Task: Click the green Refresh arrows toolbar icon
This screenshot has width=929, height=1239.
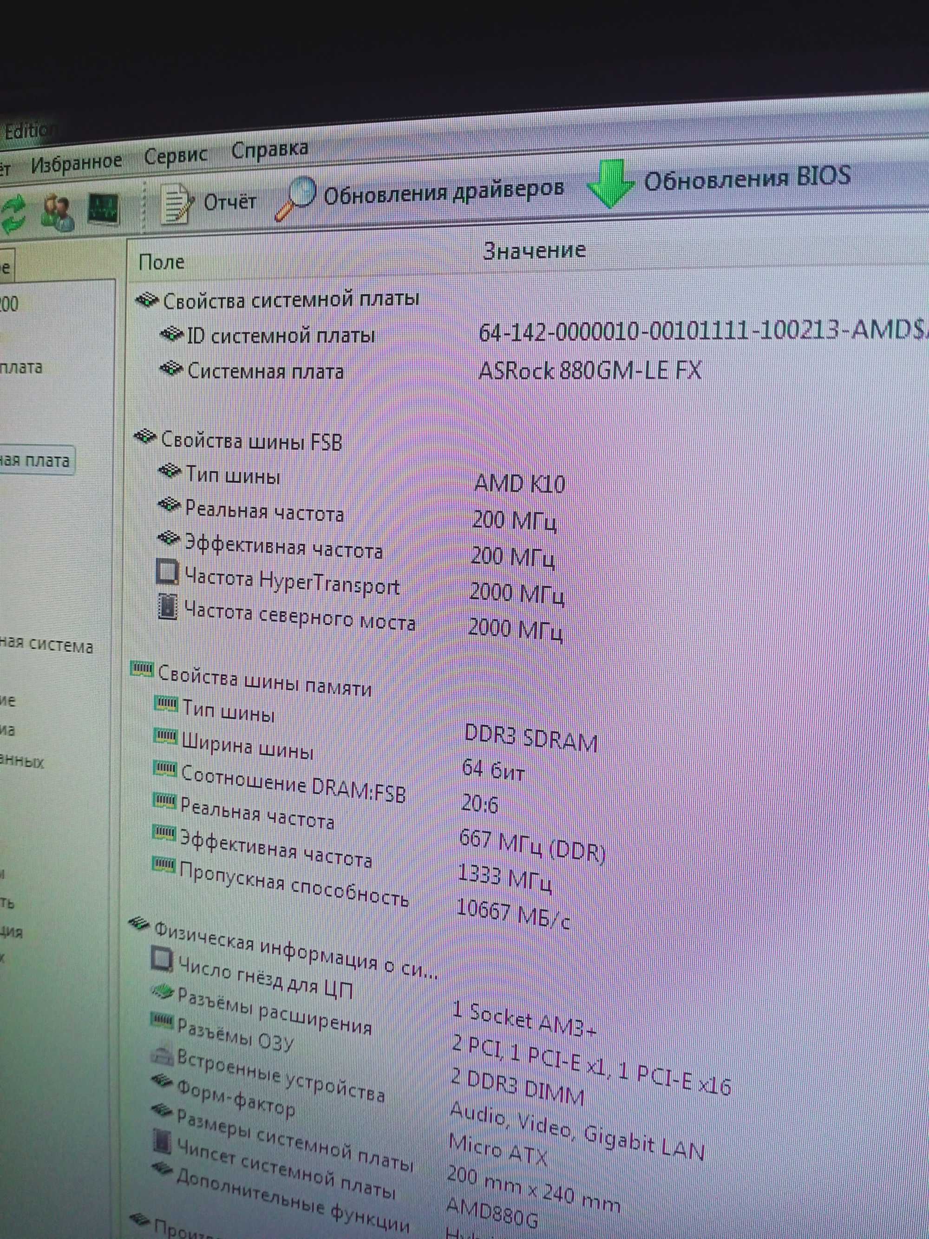Action: click(x=13, y=215)
